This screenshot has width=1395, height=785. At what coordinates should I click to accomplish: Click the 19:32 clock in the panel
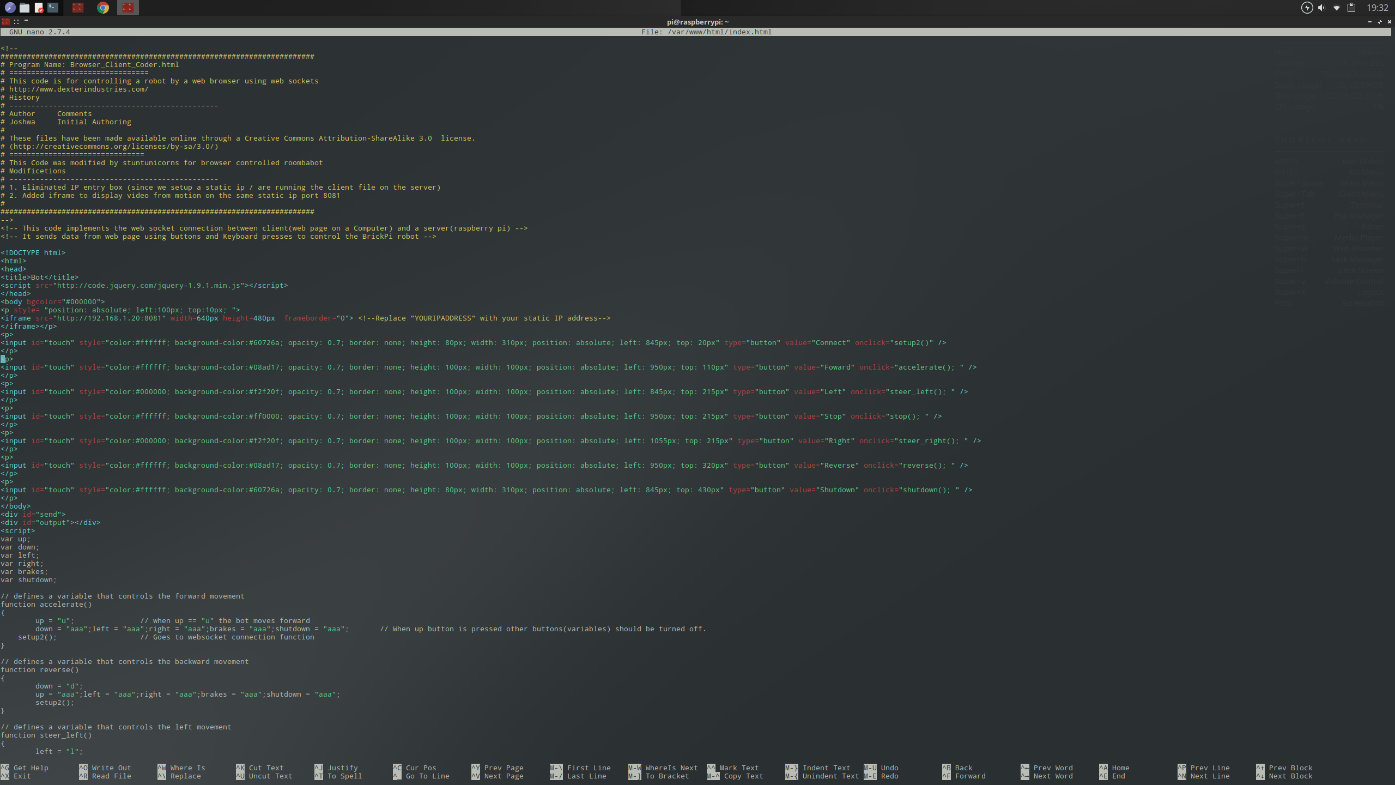point(1377,8)
